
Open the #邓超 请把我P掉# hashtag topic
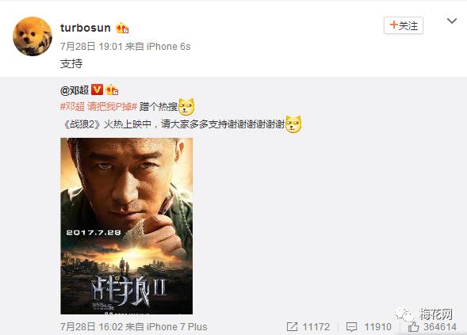(98, 106)
